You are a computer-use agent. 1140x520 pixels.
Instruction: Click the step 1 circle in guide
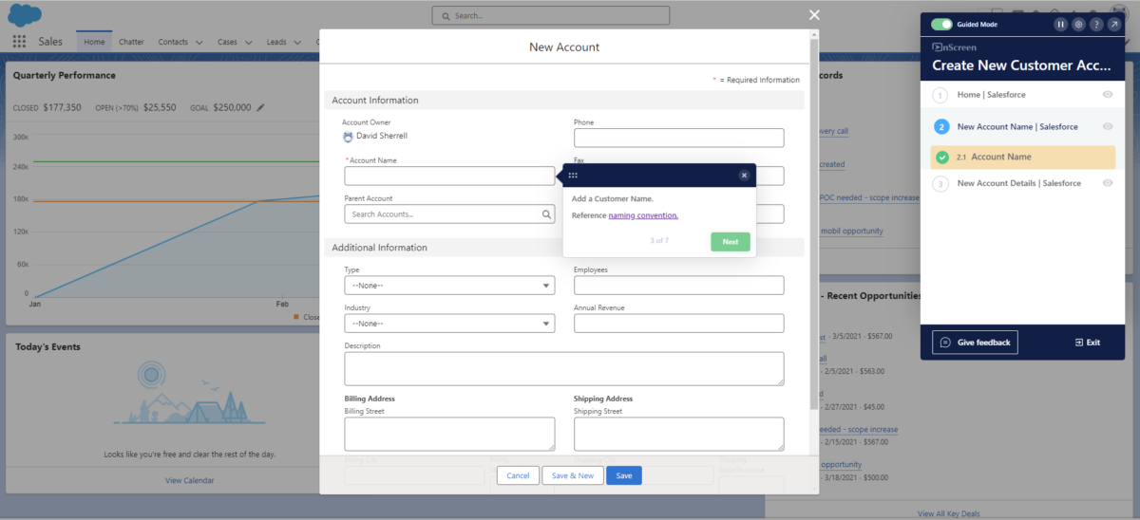940,95
